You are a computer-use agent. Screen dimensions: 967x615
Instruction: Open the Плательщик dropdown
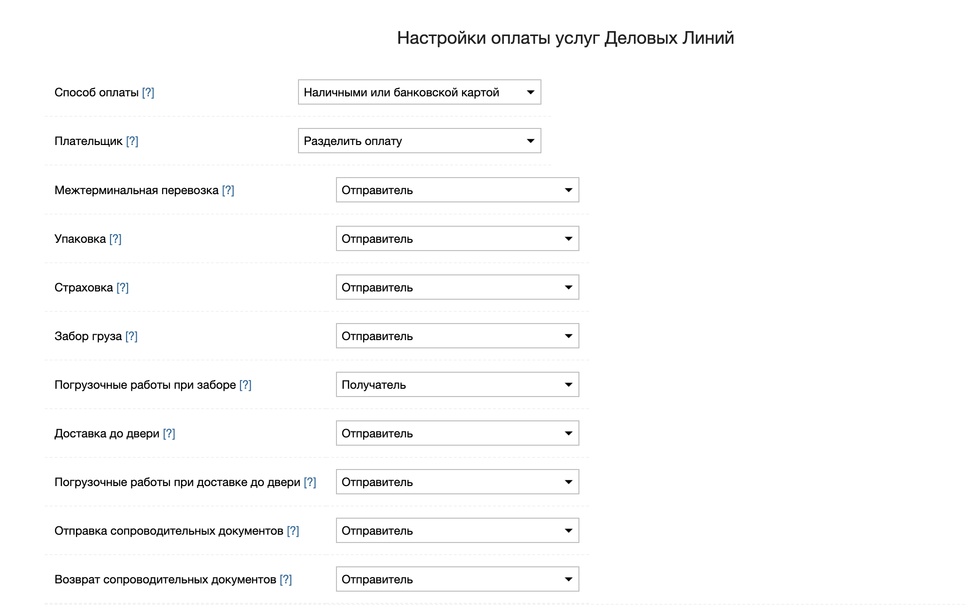point(419,141)
